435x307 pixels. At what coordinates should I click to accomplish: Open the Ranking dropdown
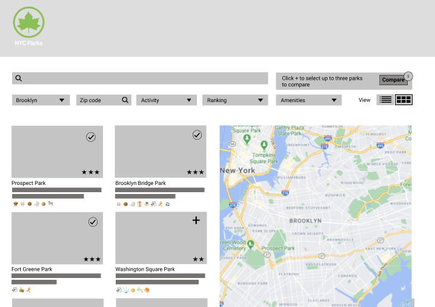click(235, 100)
